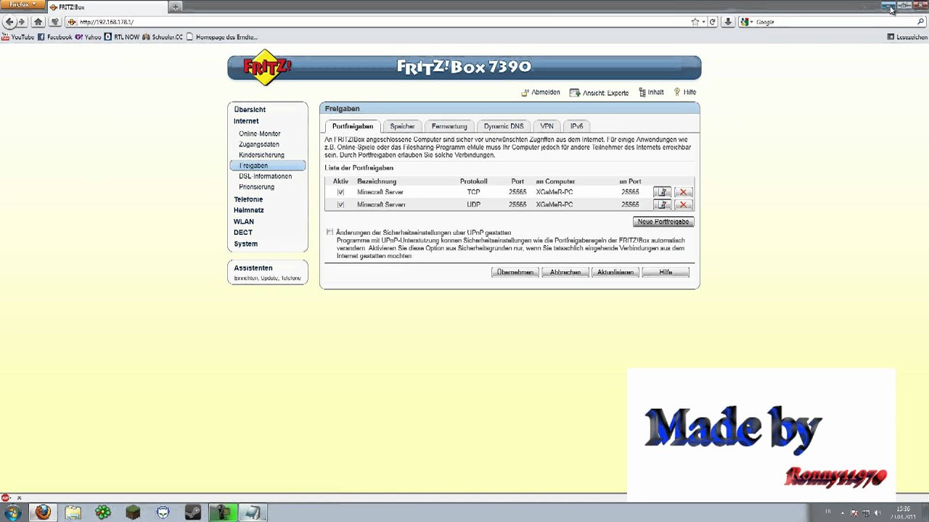The image size is (929, 522).
Task: Select Internet in the sidebar
Action: pos(246,121)
